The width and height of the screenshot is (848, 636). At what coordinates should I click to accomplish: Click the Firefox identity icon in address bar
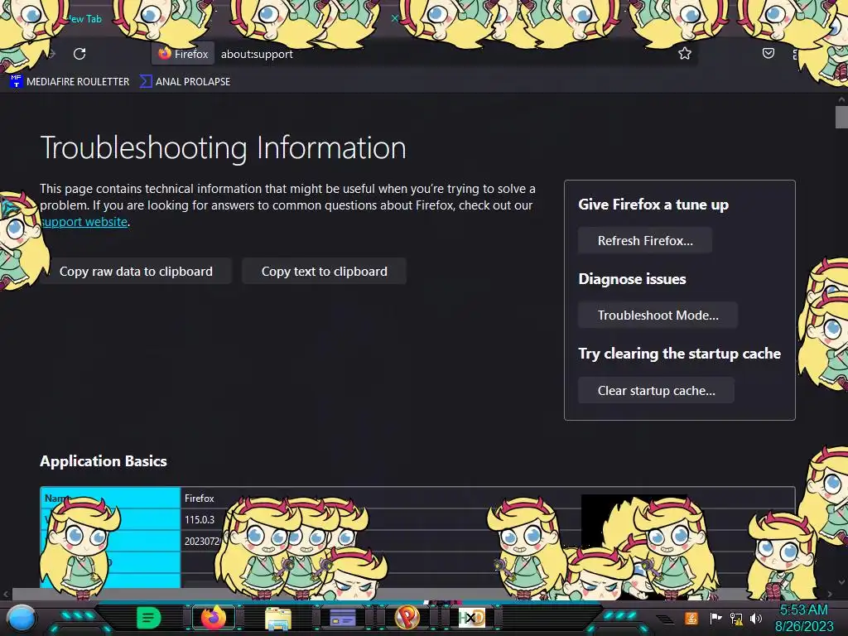(x=183, y=54)
